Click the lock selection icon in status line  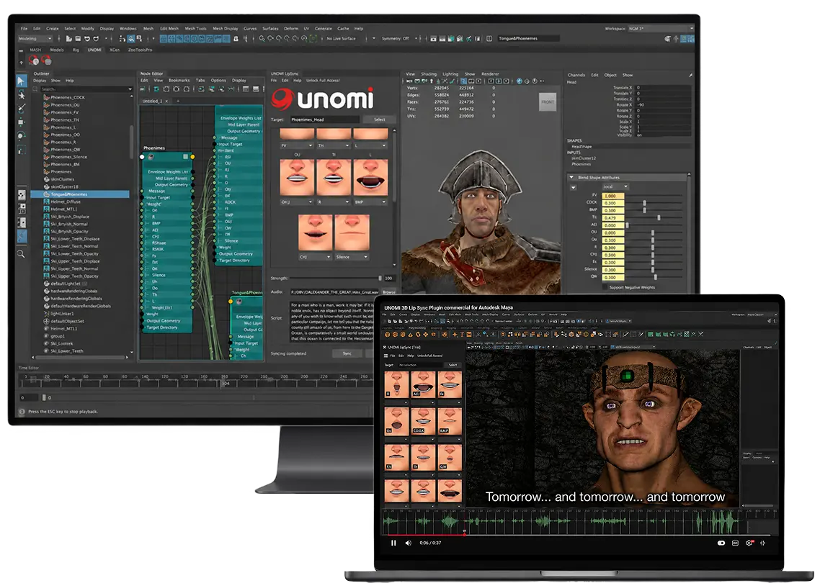click(x=236, y=39)
